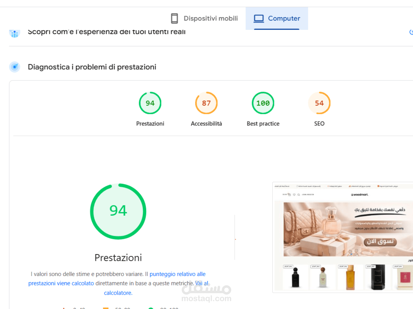The height and width of the screenshot is (309, 413).
Task: Click the bar chart icon near esperienza utenti heading
Action: pyautogui.click(x=14, y=33)
